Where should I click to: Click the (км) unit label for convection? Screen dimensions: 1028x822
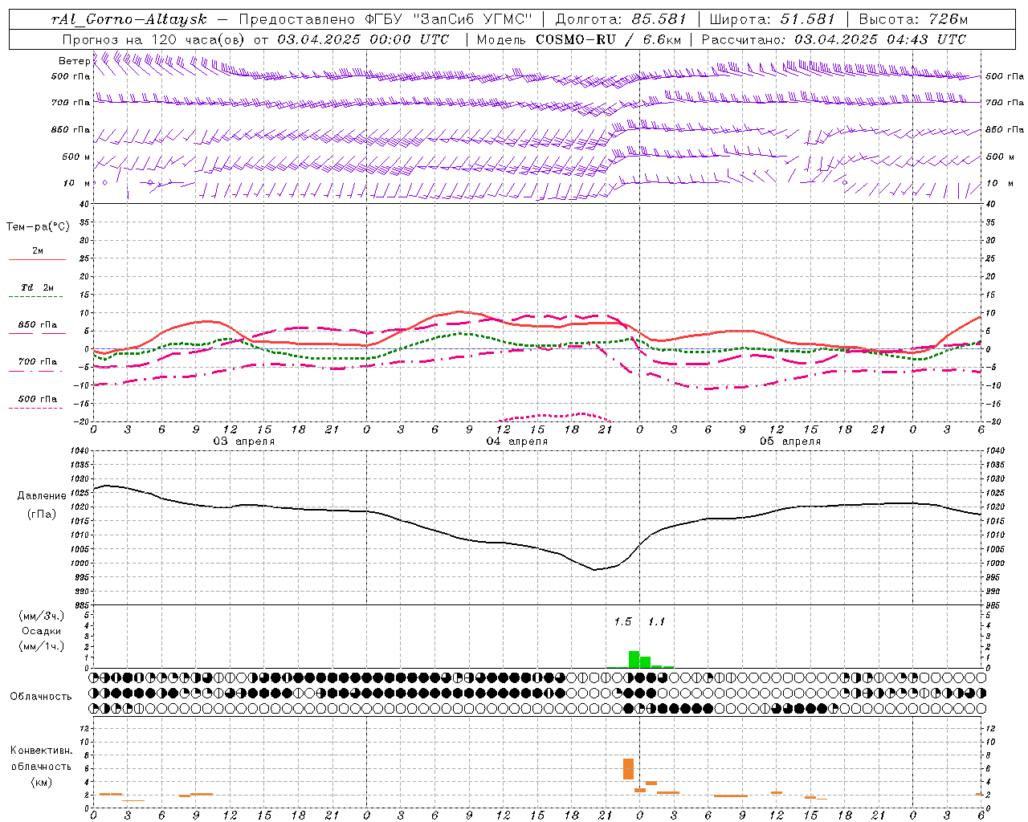coord(41,782)
